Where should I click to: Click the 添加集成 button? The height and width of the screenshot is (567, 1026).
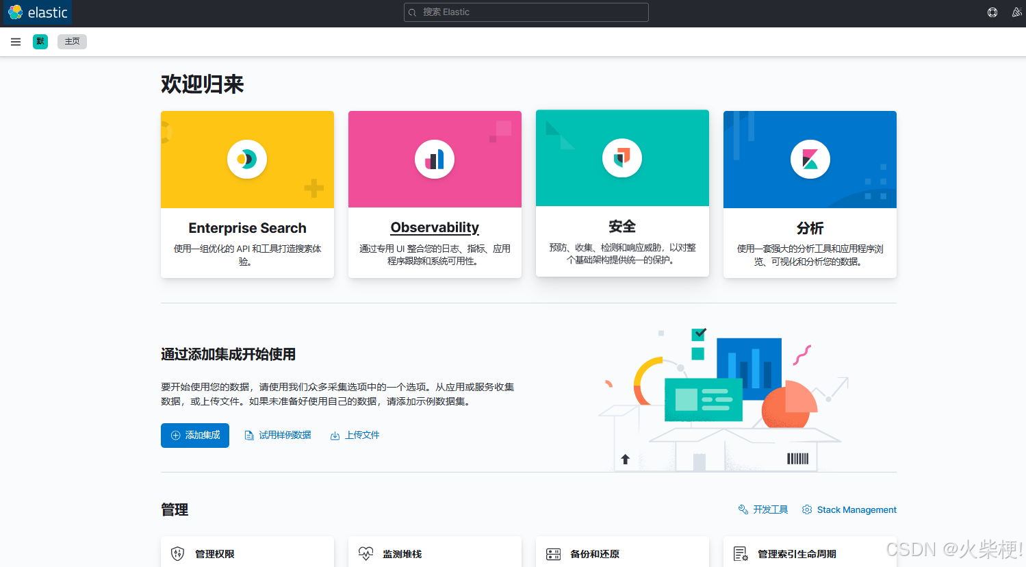(x=195, y=436)
